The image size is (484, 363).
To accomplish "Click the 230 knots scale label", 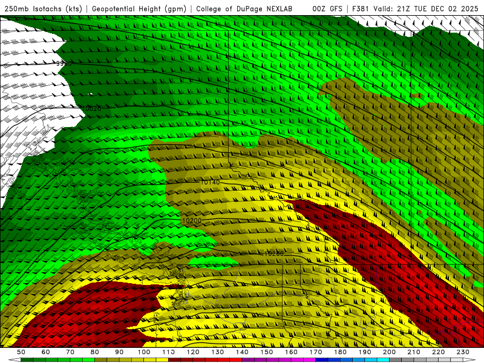I will click(463, 352).
